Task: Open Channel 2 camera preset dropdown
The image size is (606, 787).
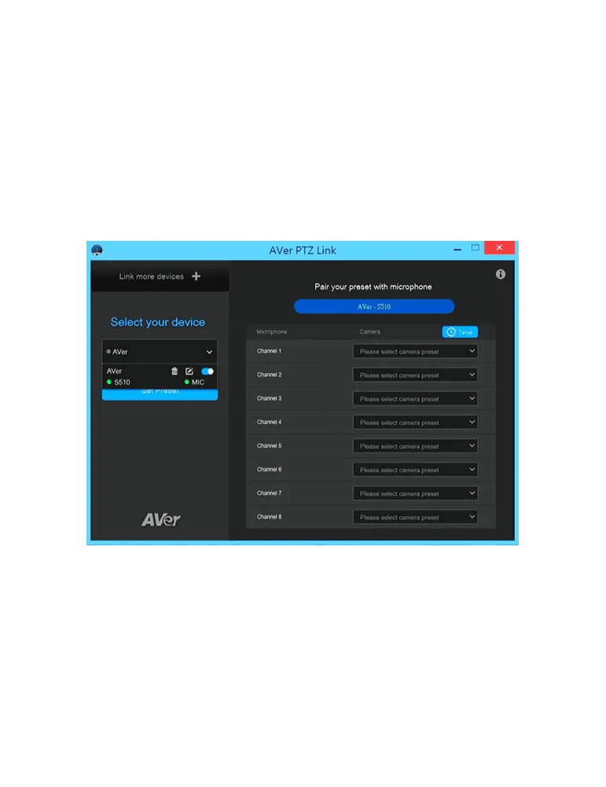Action: click(415, 375)
